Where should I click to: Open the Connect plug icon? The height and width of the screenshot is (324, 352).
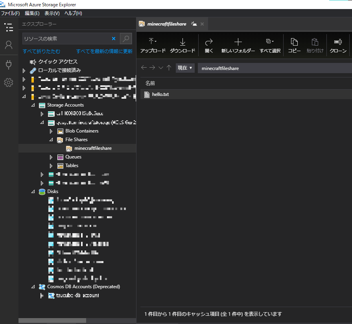point(9,64)
